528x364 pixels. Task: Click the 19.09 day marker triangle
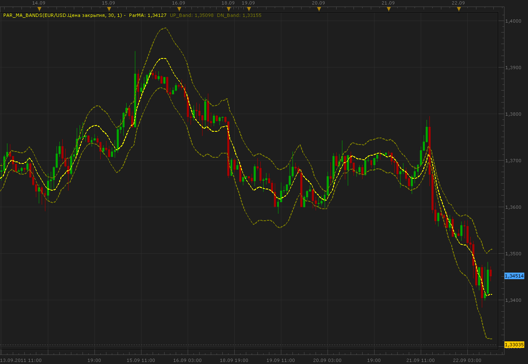(x=249, y=9)
